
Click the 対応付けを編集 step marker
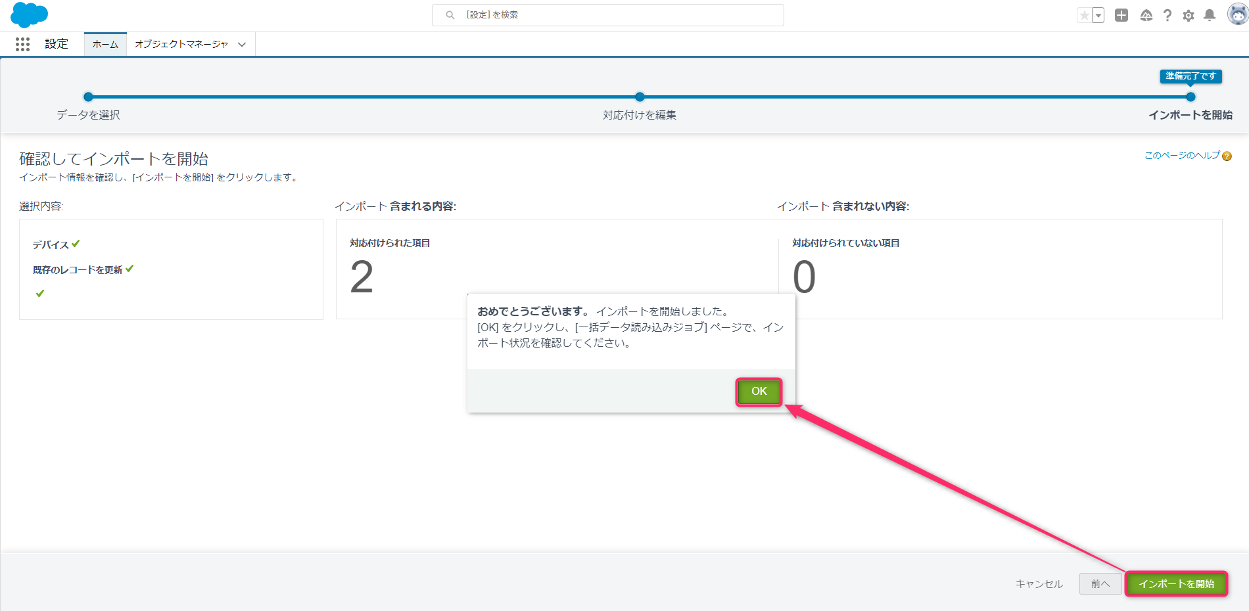[x=640, y=97]
